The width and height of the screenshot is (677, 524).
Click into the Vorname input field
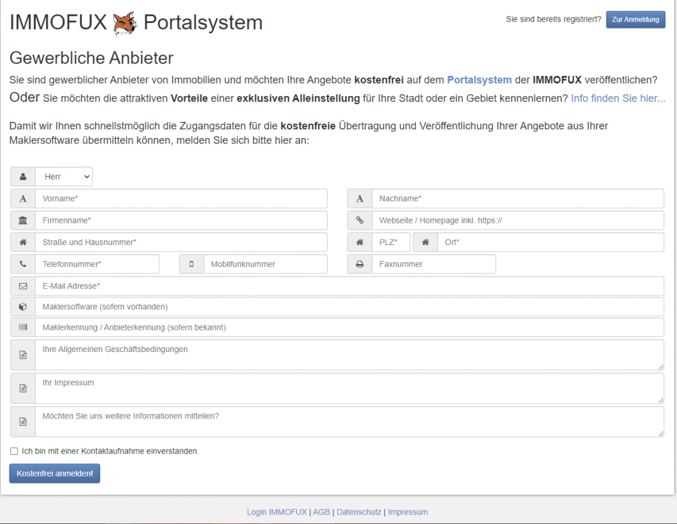tap(181, 198)
